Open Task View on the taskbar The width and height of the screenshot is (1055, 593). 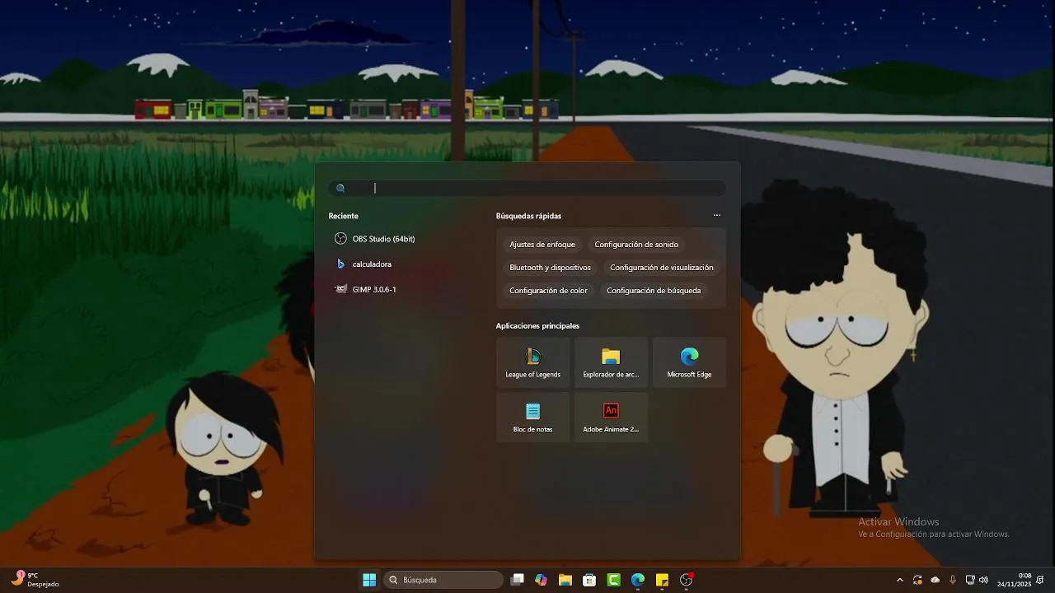point(517,580)
